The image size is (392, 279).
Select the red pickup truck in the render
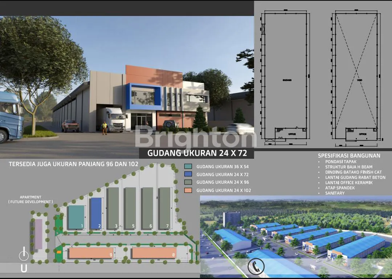pos(70,126)
